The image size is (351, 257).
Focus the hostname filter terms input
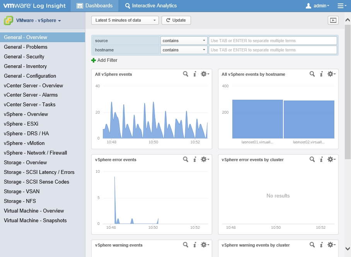[x=273, y=50]
